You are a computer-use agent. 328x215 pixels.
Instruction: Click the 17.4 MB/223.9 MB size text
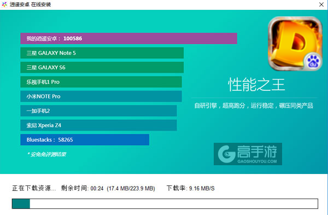131,189
